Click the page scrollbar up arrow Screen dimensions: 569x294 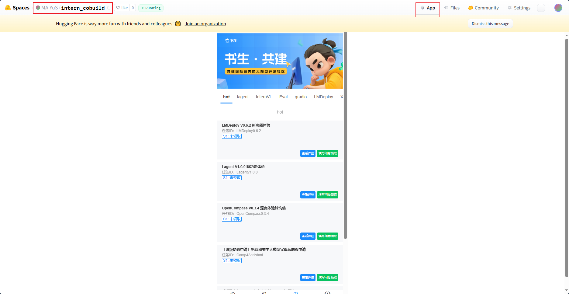point(567,35)
